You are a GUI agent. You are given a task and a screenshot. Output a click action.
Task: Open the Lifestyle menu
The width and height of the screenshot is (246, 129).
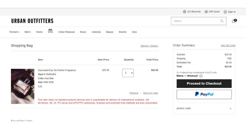[x=96, y=32]
